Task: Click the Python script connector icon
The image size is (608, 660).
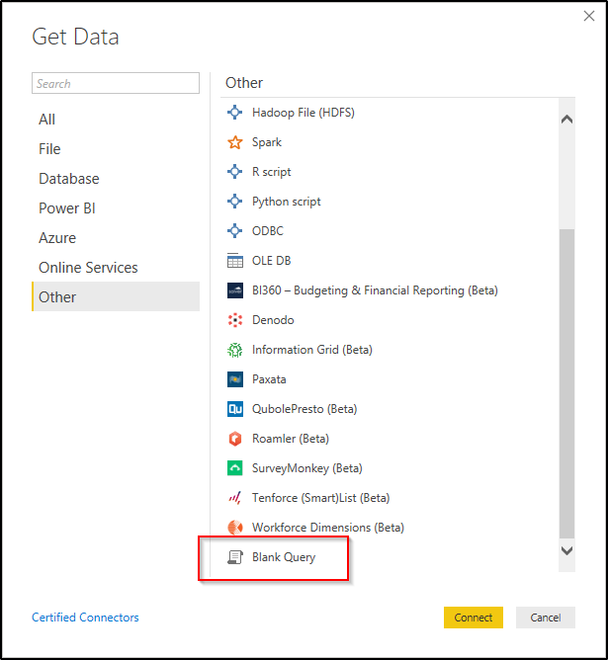Action: (x=235, y=202)
